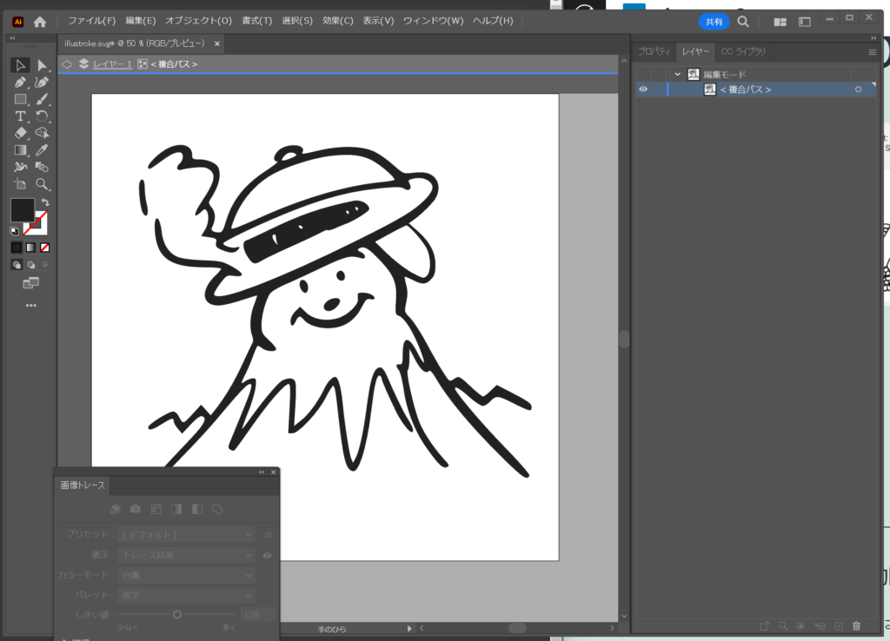890x641 pixels.
Task: Click the blue 共有 share button
Action: click(714, 21)
